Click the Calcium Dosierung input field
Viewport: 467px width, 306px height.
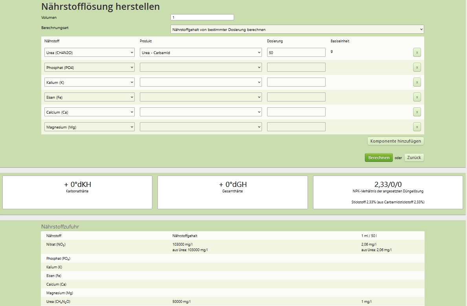[x=296, y=112]
